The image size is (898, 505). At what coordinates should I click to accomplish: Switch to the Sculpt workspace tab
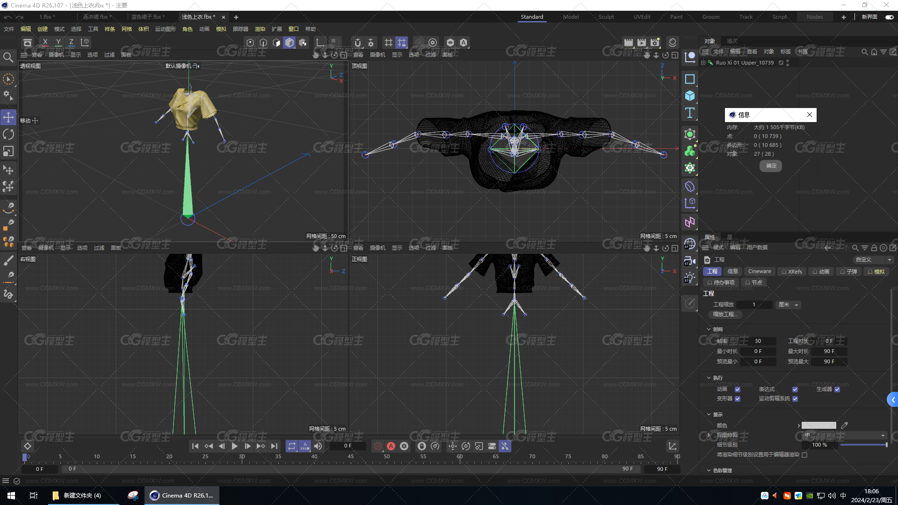606,17
